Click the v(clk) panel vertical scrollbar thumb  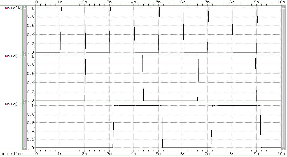tap(25, 30)
